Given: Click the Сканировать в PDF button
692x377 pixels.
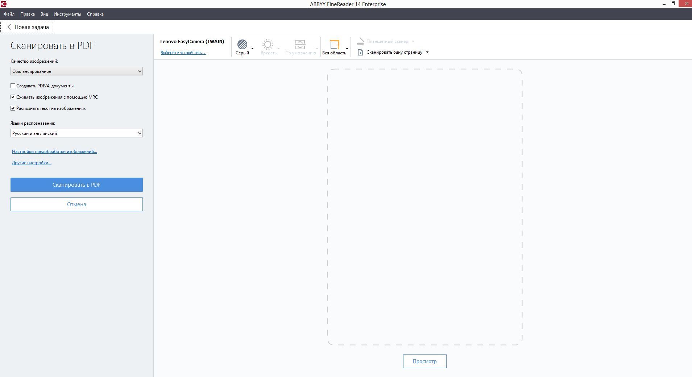Looking at the screenshot, I should (76, 185).
